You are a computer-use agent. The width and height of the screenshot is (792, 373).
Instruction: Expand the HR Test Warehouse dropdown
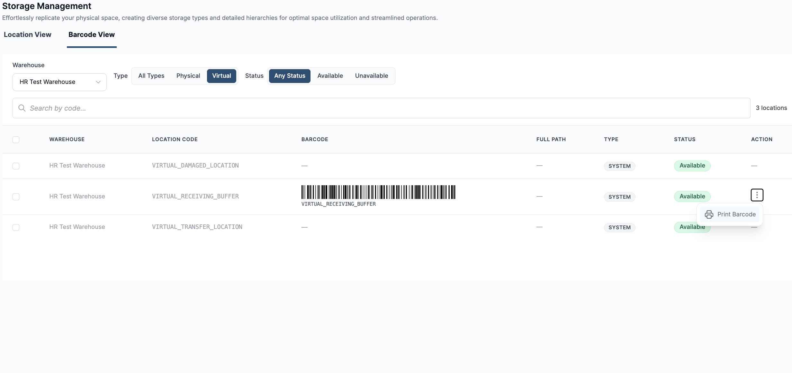click(59, 82)
